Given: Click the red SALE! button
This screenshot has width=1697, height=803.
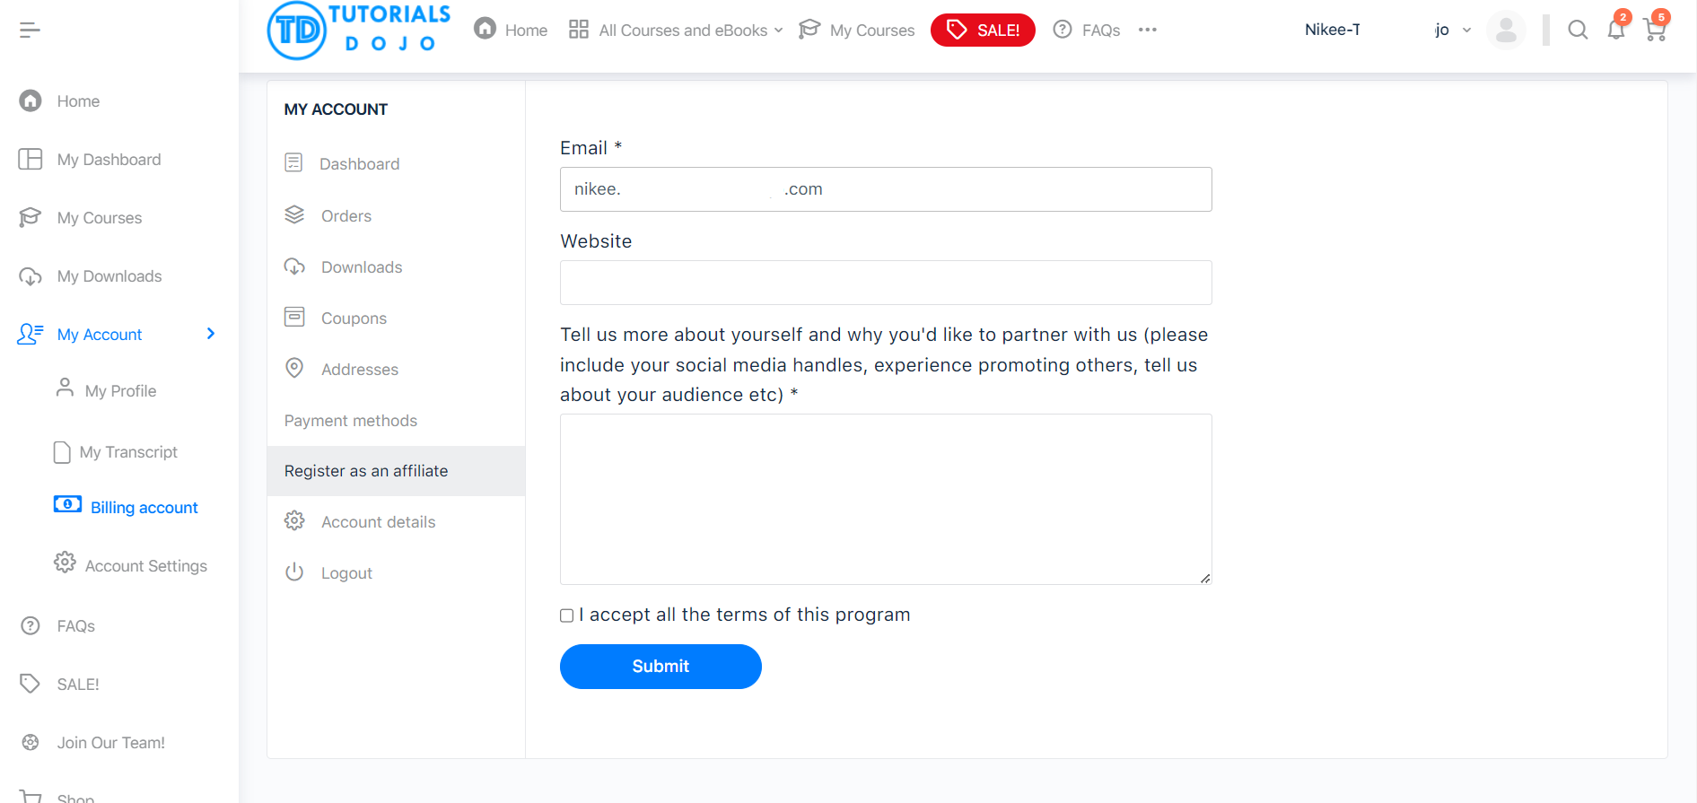Looking at the screenshot, I should (983, 31).
